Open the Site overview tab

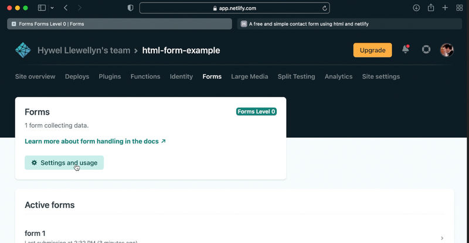pyautogui.click(x=35, y=77)
